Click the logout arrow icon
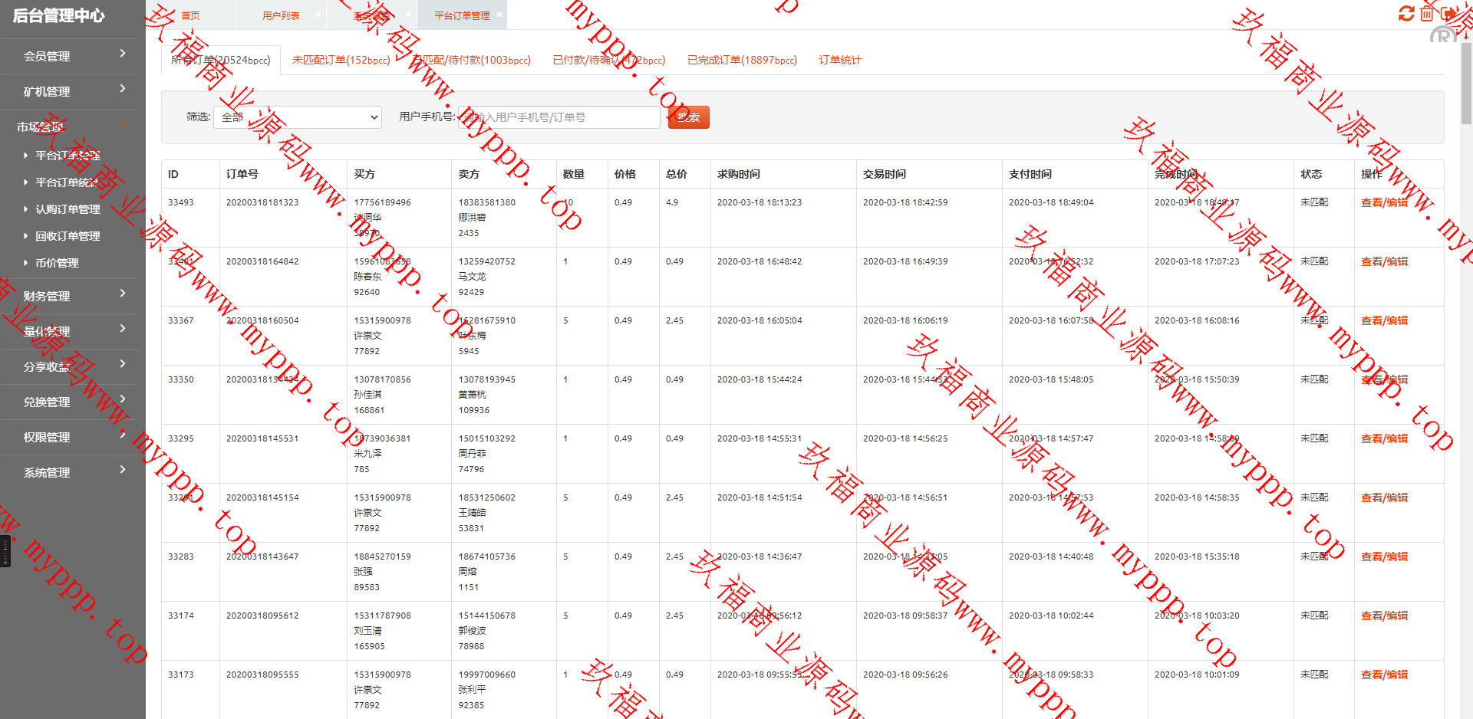Screen dimensions: 1473x719 coord(1447,14)
